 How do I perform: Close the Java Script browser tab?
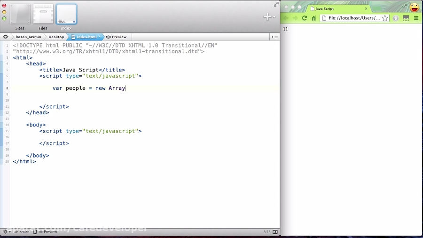tap(366, 8)
